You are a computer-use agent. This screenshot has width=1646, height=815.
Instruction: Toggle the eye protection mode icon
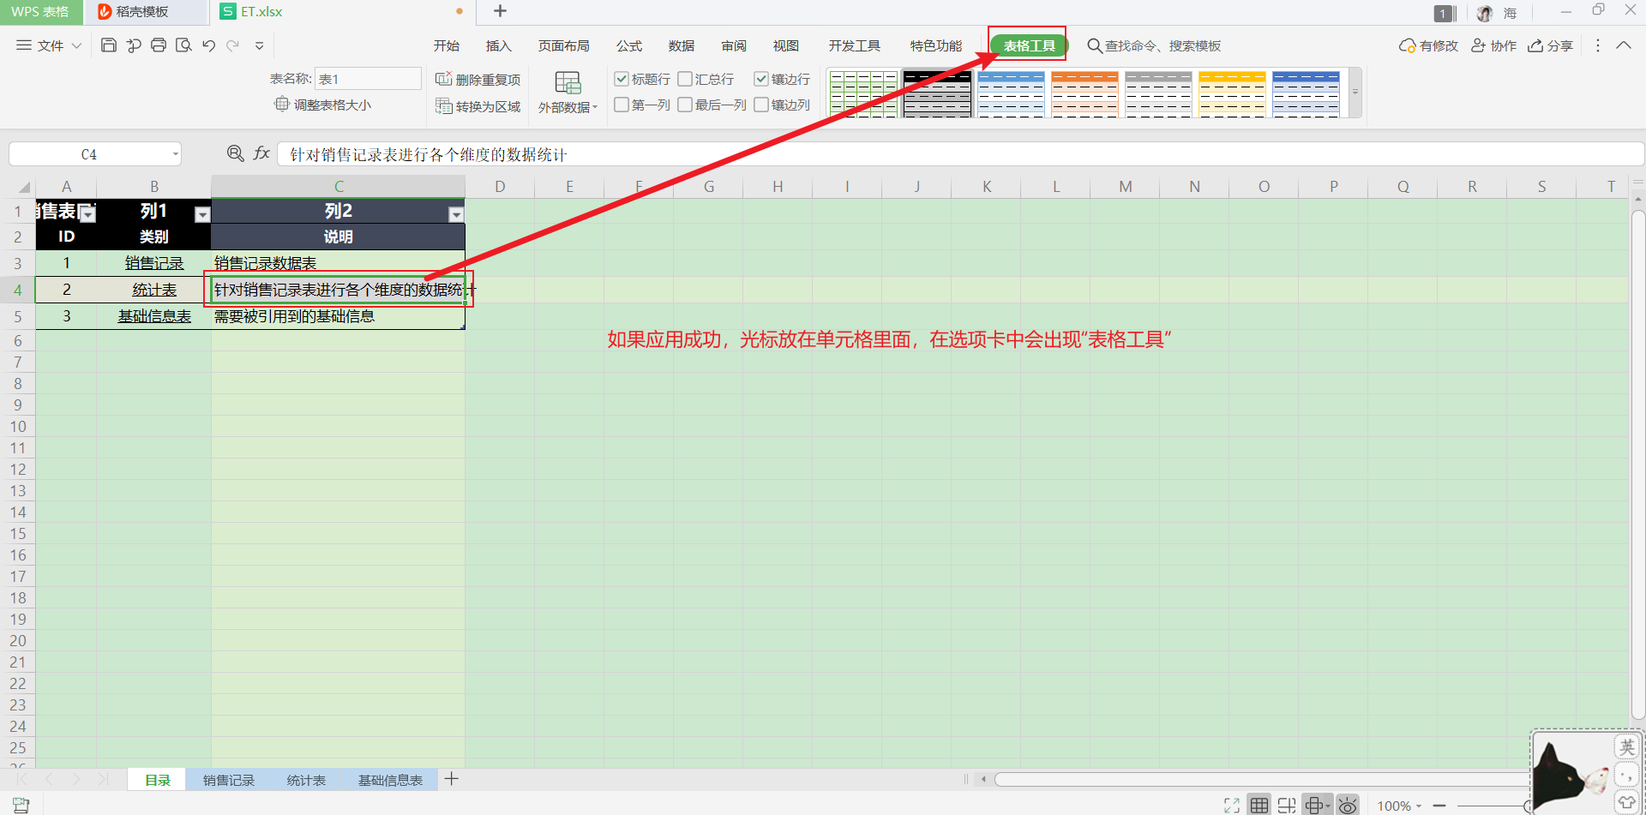[1348, 806]
